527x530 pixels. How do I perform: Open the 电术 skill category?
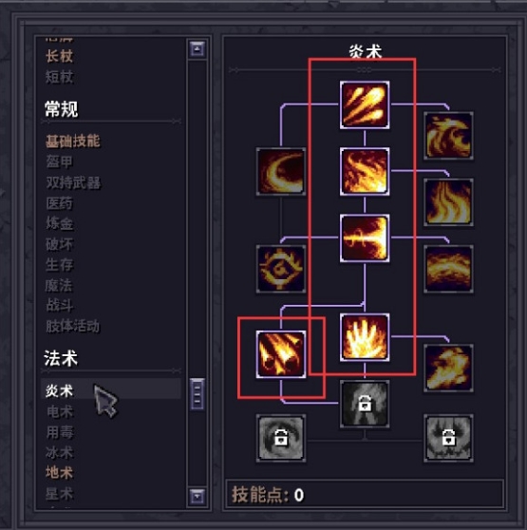click(60, 411)
